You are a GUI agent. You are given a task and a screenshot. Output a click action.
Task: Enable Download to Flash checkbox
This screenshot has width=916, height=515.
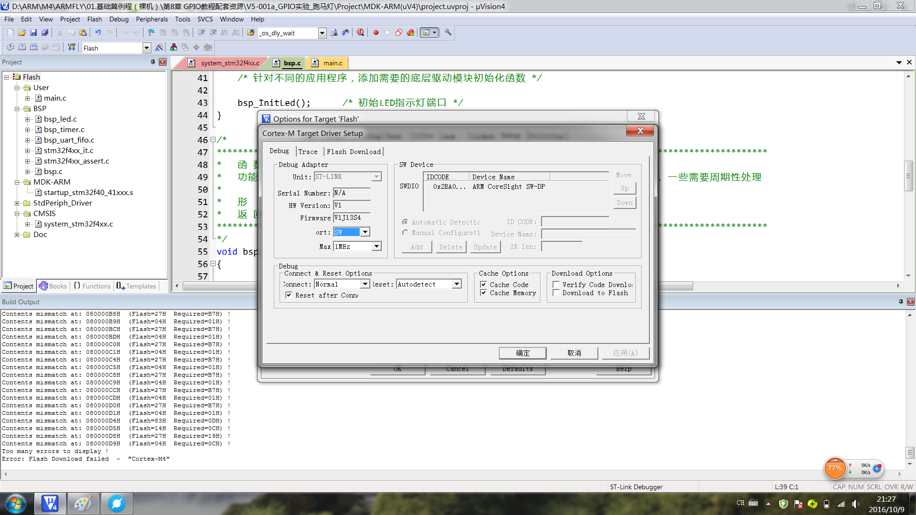556,293
